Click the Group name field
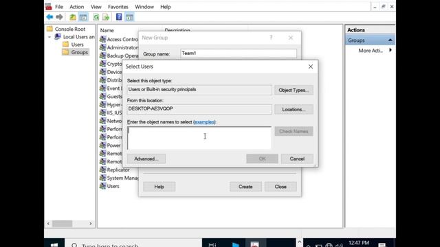This screenshot has width=440, height=247. point(239,54)
